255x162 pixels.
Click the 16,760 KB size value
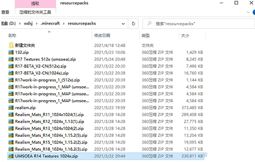coord(193,73)
